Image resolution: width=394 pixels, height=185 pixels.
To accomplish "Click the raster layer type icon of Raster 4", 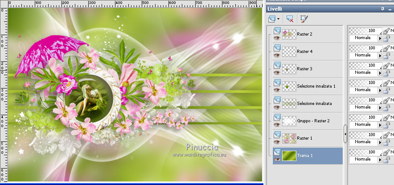I will tap(277, 48).
